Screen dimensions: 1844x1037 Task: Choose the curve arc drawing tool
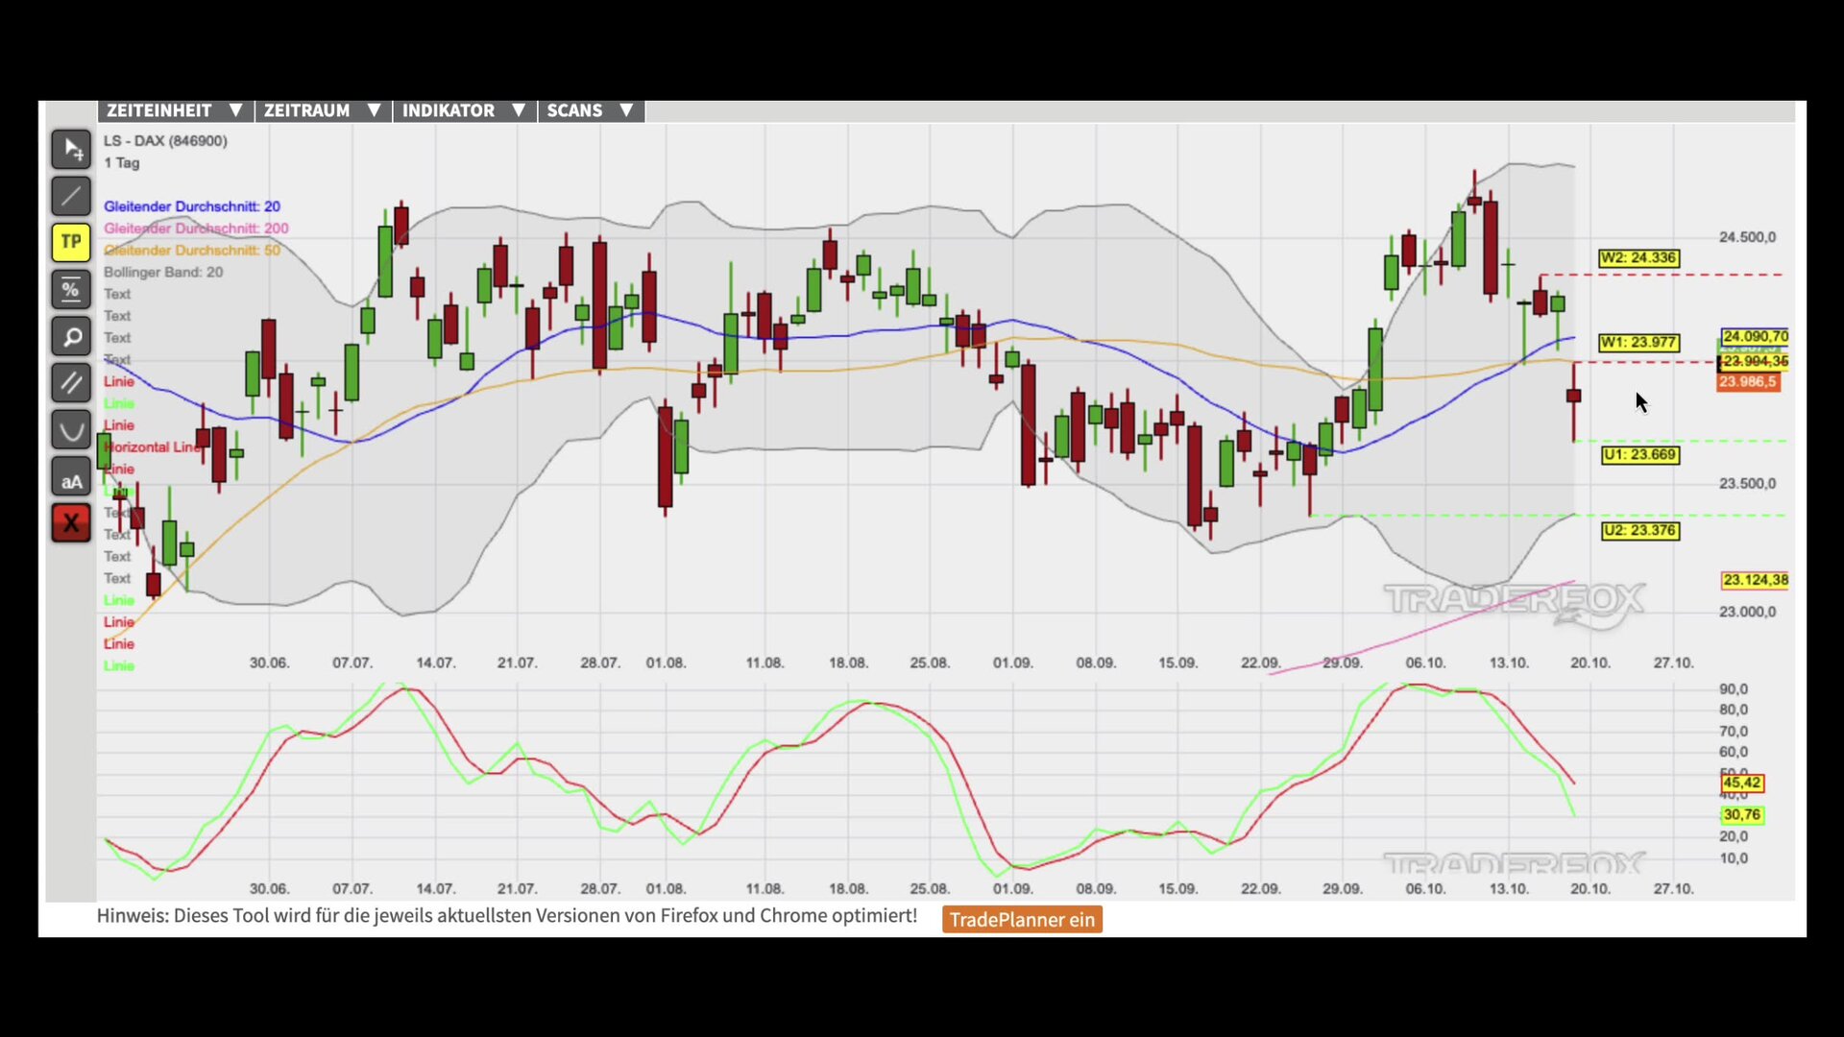coord(71,430)
